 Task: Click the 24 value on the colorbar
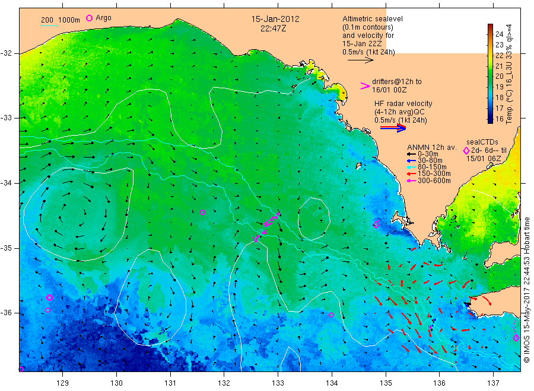[499, 34]
